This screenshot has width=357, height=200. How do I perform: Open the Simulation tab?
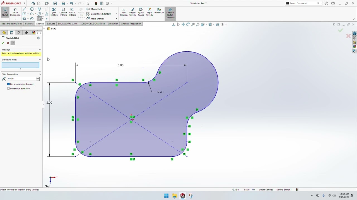pos(113,24)
